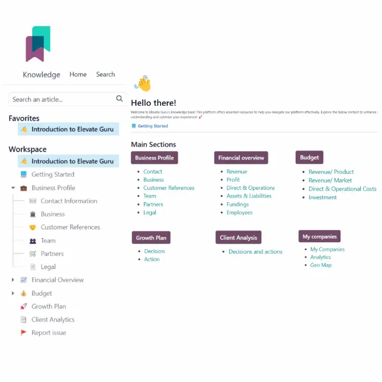Click the envelope icon beside Contact Information
Viewport: 382px width, 382px height.
(33, 201)
